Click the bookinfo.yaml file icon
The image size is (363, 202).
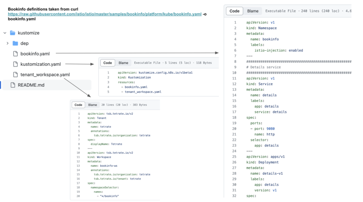tap(15, 54)
